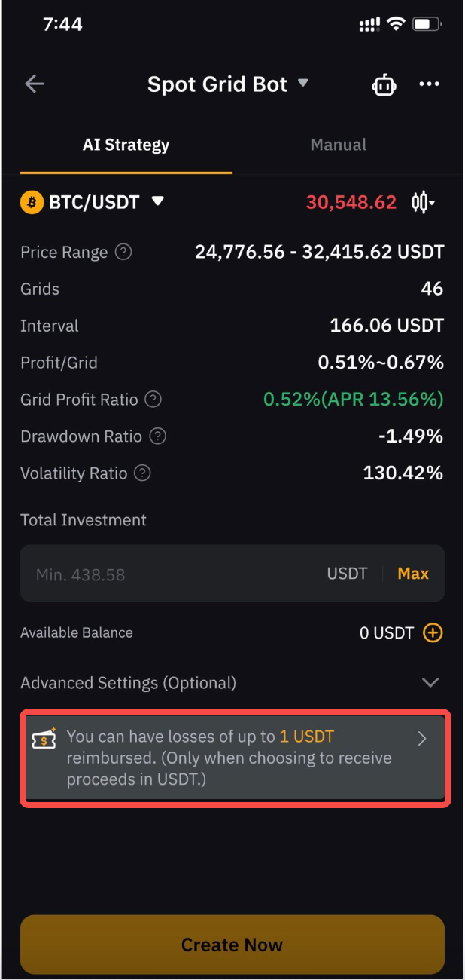Tap the BTC coin icon
Viewport: 465px width, 980px height.
[x=32, y=202]
